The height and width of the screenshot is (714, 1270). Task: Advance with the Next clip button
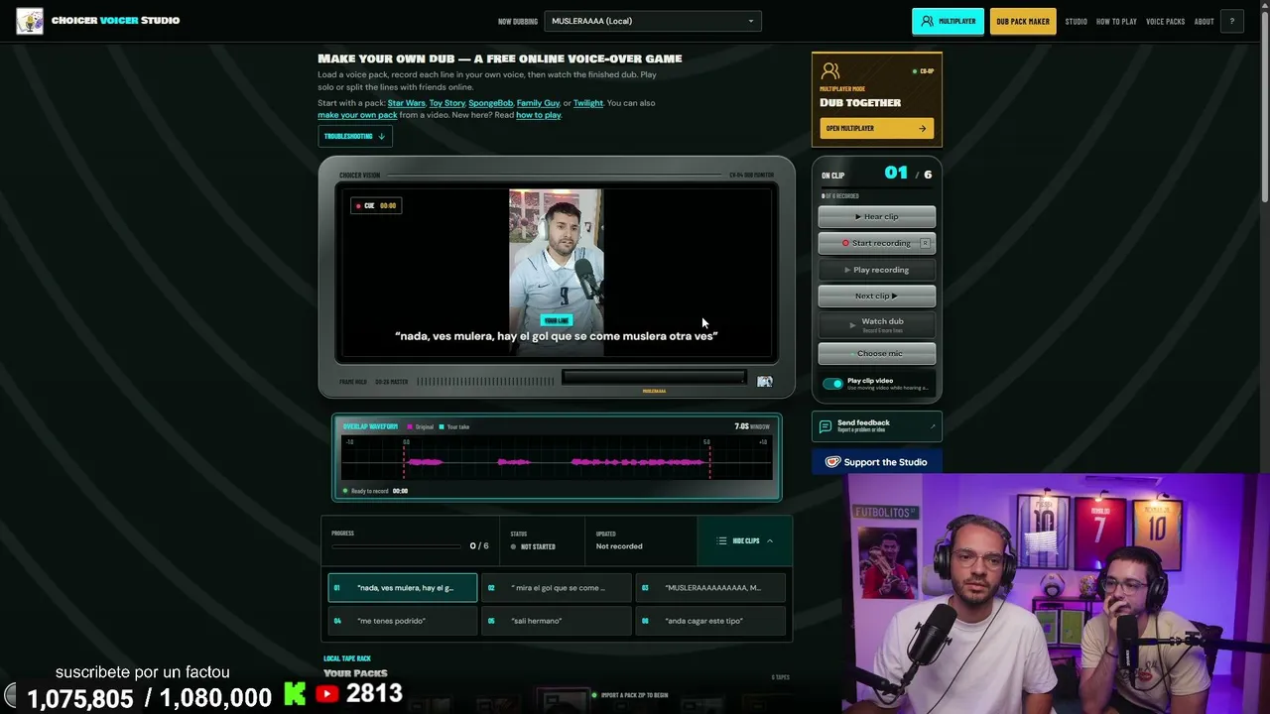point(877,296)
